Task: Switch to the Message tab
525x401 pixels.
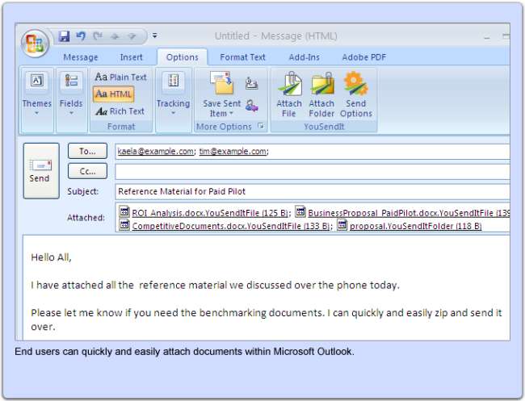Action: pyautogui.click(x=81, y=57)
